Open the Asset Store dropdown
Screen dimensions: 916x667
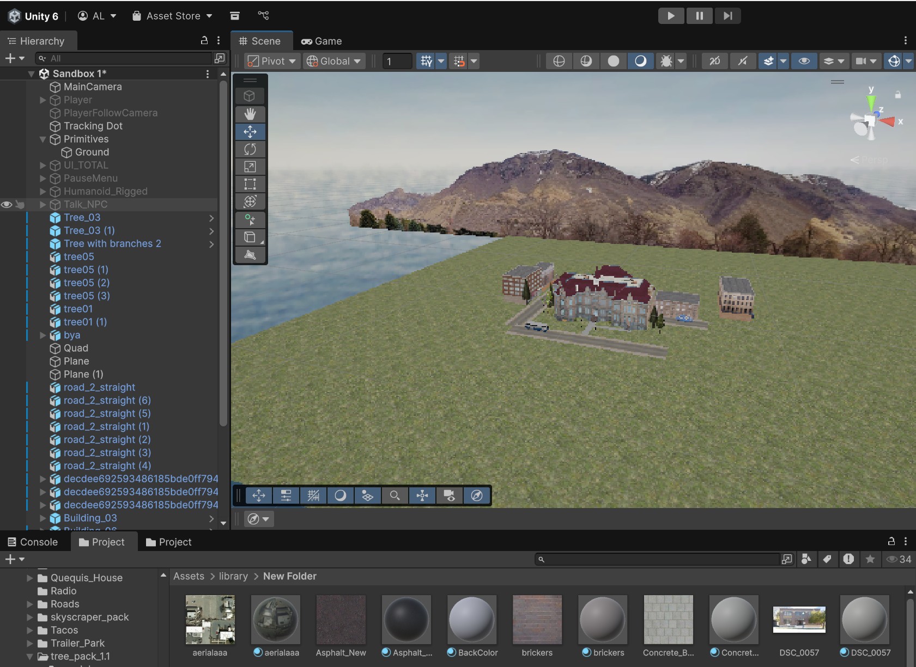[172, 16]
